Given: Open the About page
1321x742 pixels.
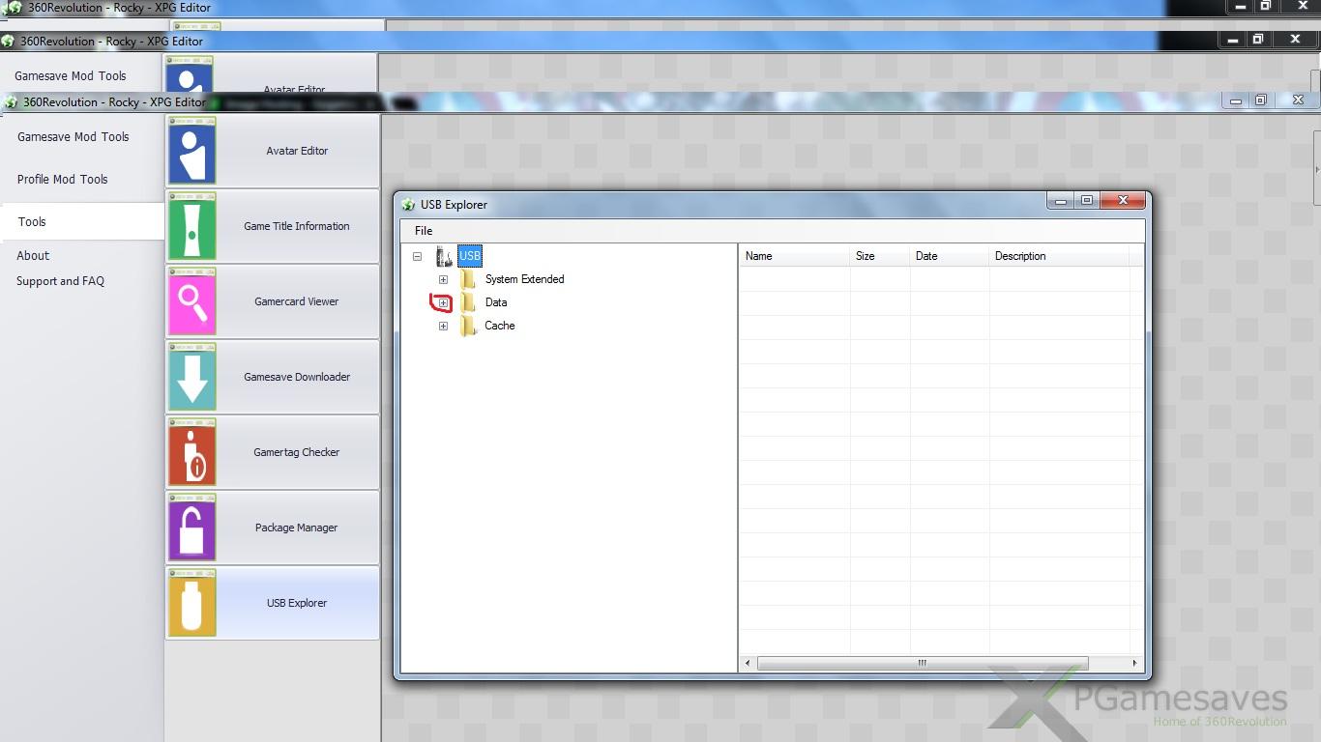Looking at the screenshot, I should [33, 256].
